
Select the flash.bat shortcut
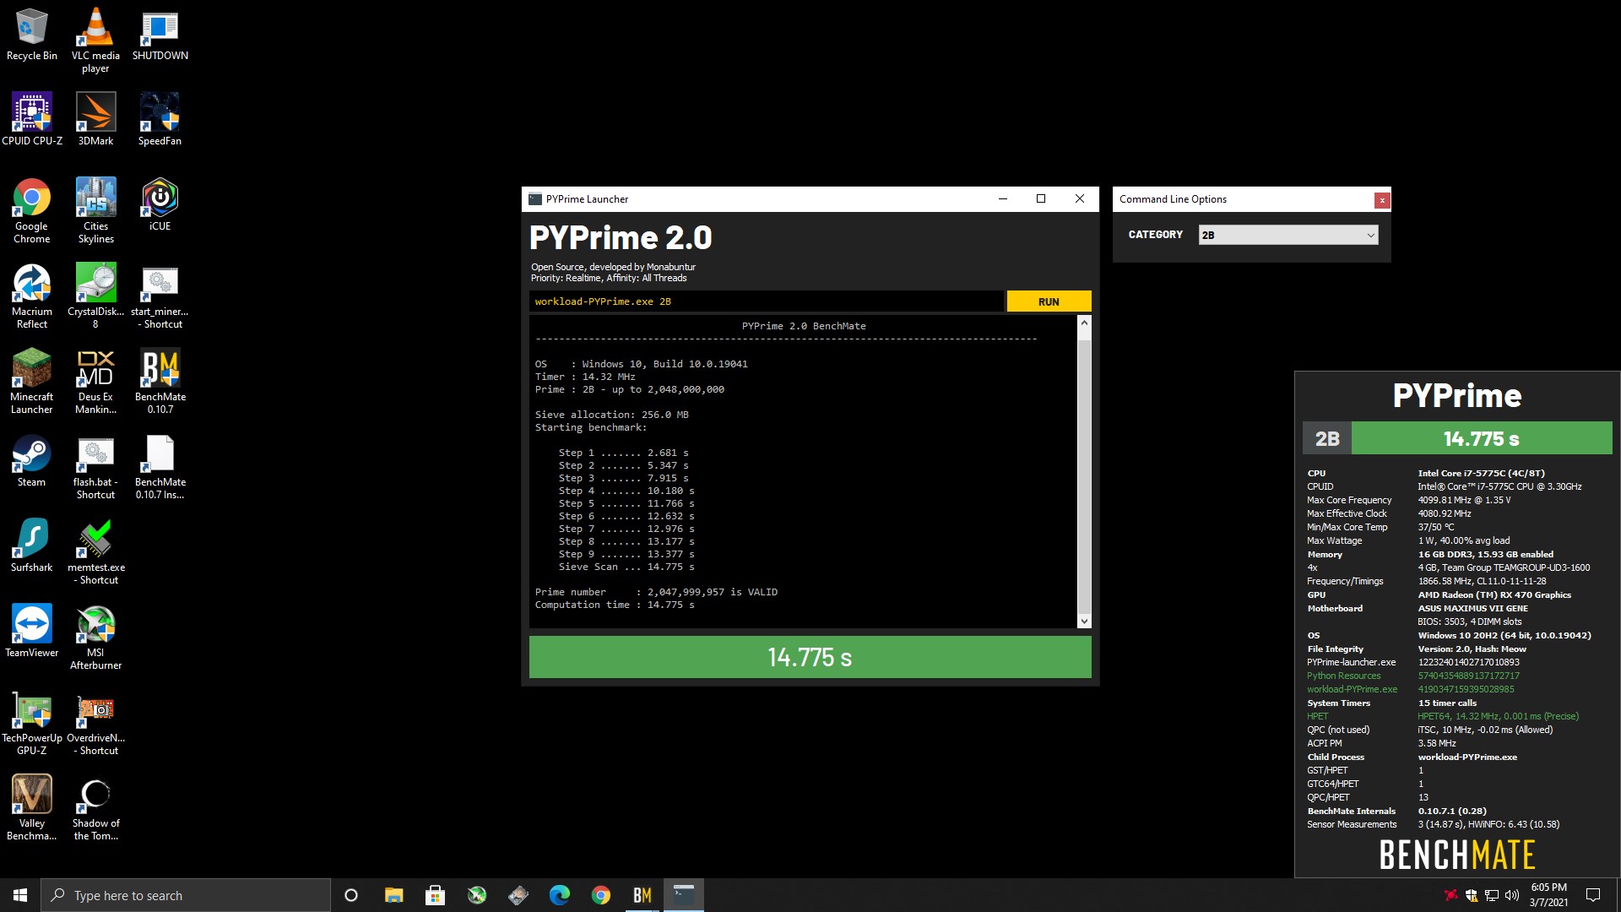click(x=95, y=467)
